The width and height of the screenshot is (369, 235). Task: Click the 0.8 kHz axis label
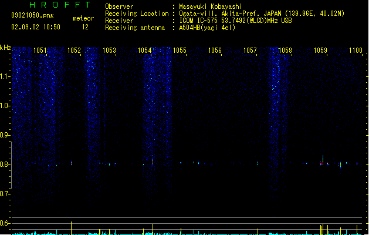pos(5,164)
